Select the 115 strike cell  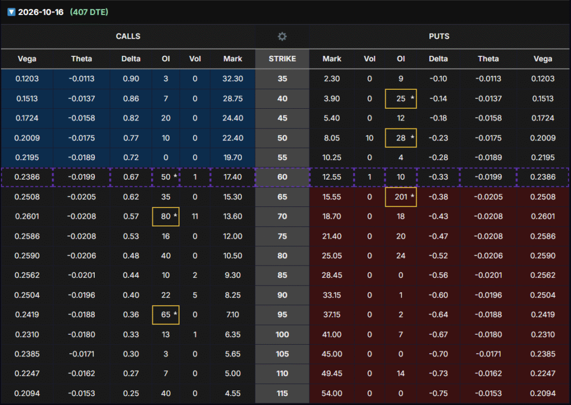tap(282, 393)
